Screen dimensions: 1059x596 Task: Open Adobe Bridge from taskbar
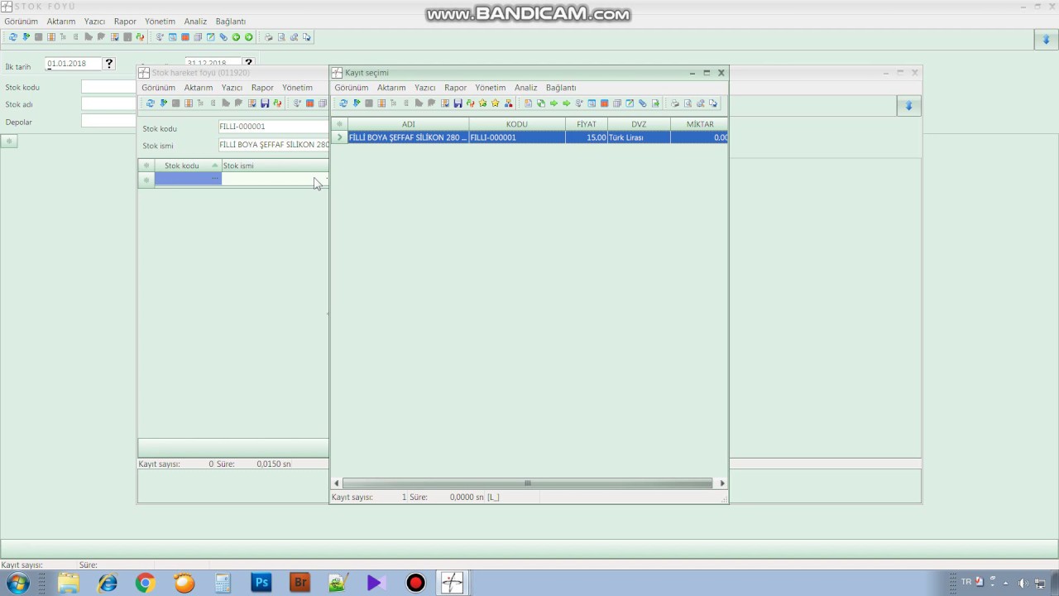click(300, 583)
